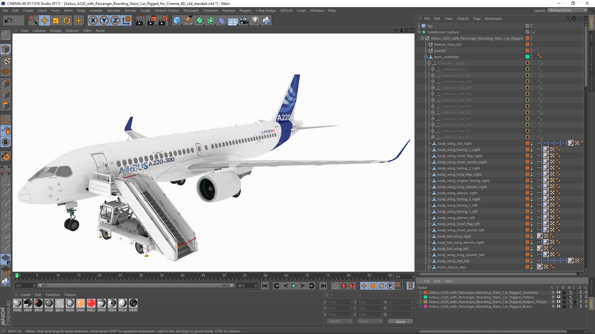This screenshot has width=595, height=334.
Task: Open the viewport Cameras menu
Action: click(39, 31)
